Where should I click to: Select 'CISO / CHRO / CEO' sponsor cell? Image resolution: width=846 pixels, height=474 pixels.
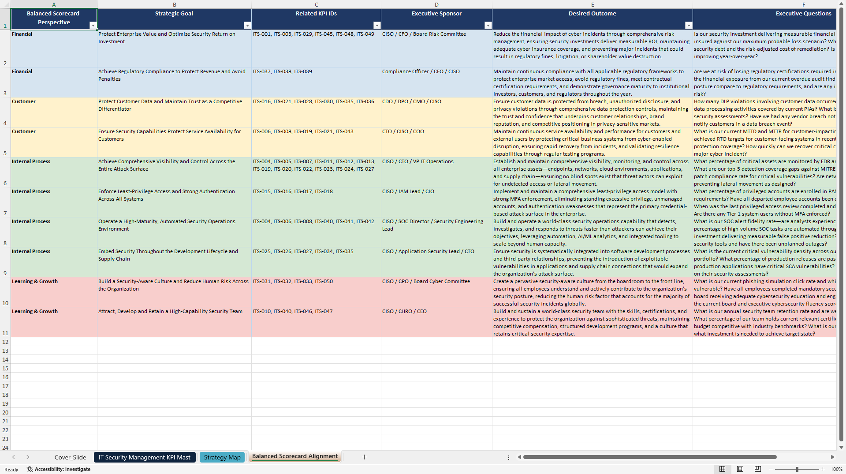(x=436, y=322)
